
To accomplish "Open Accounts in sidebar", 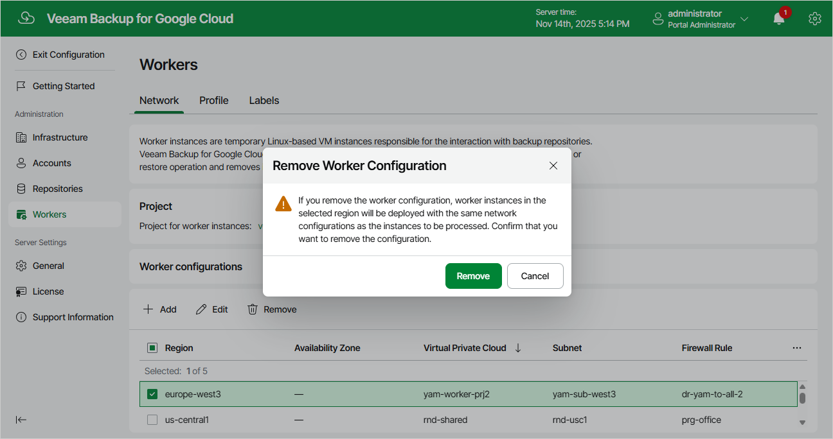I will (x=52, y=163).
